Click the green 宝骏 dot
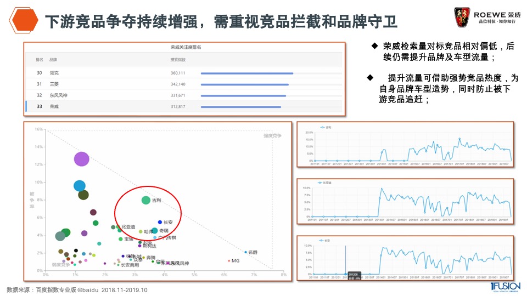The width and height of the screenshot is (527, 296). [120, 239]
